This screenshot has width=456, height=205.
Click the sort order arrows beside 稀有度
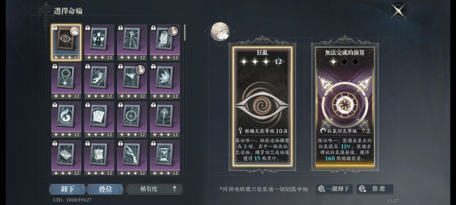point(174,189)
